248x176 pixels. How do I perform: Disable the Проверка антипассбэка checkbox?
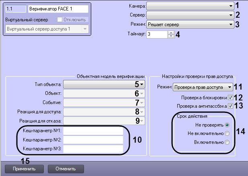coord(230,106)
